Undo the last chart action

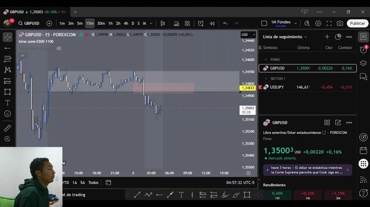[x=225, y=23]
